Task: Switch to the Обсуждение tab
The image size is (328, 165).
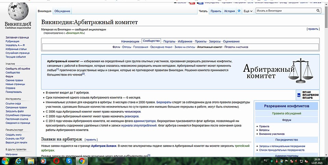Action: tap(62, 11)
